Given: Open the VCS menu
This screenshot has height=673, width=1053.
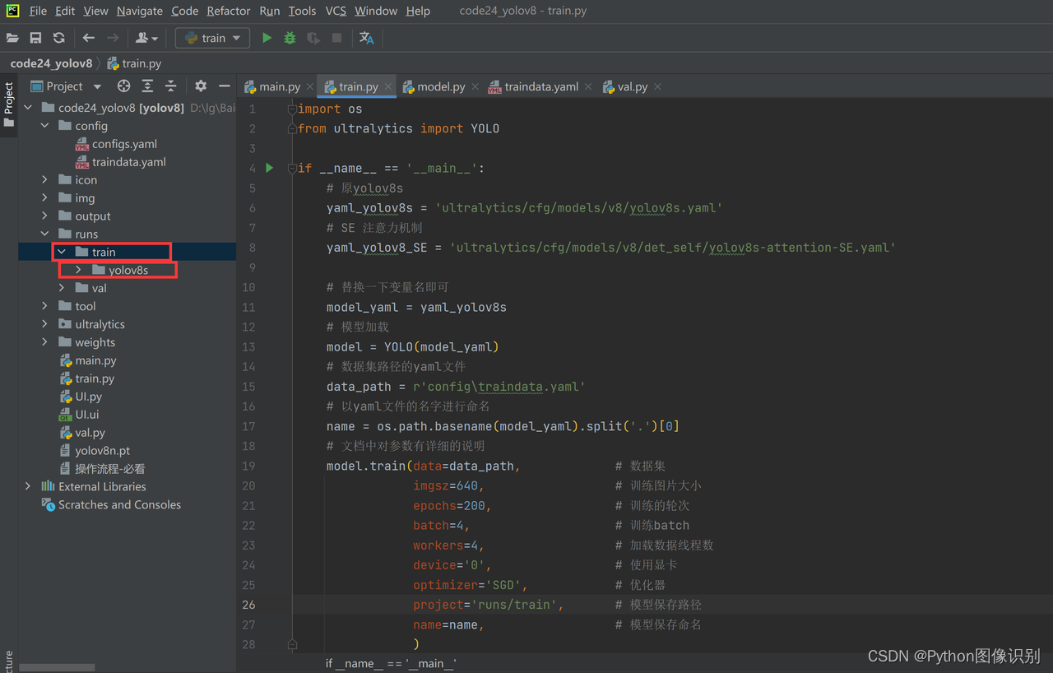Looking at the screenshot, I should (336, 11).
